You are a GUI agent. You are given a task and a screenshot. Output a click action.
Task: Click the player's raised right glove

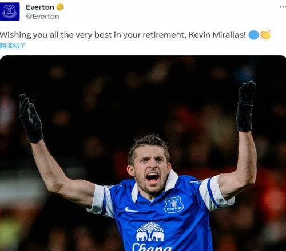coord(31,118)
